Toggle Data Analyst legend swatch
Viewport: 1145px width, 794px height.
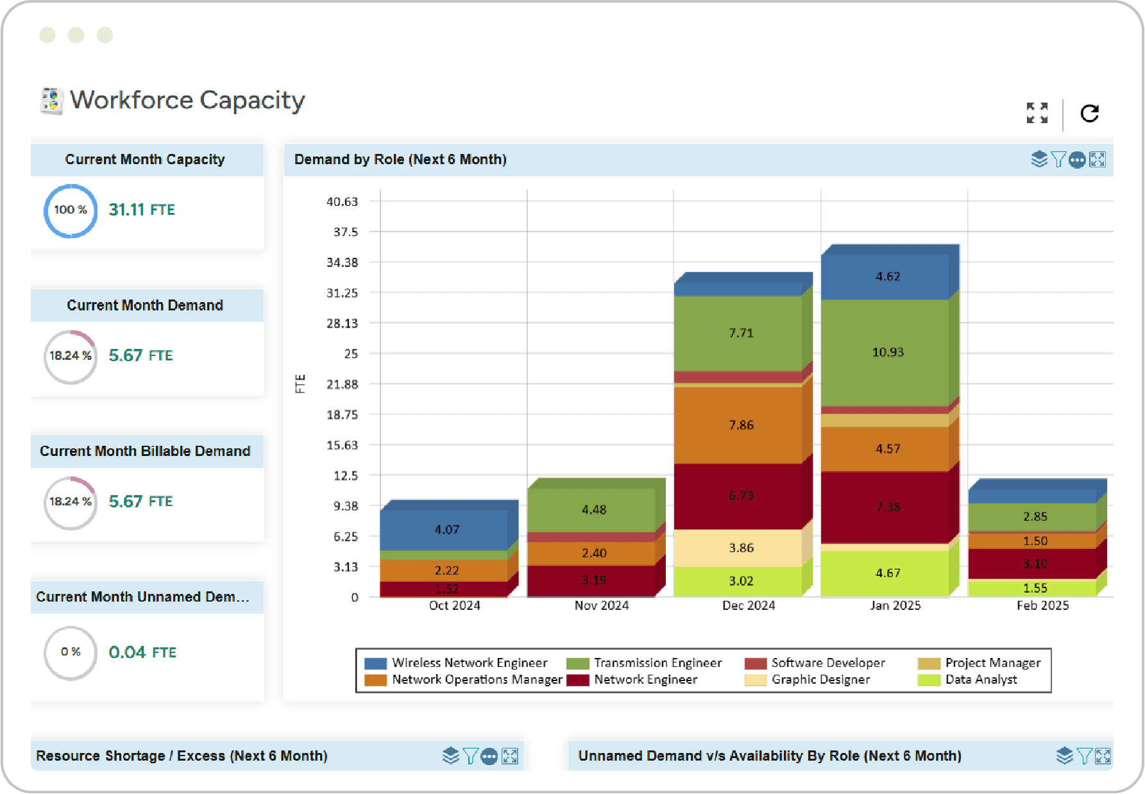[x=929, y=680]
